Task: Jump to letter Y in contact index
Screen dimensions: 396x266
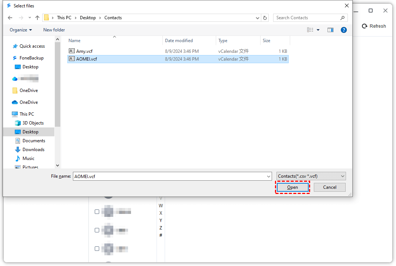Action: click(161, 220)
